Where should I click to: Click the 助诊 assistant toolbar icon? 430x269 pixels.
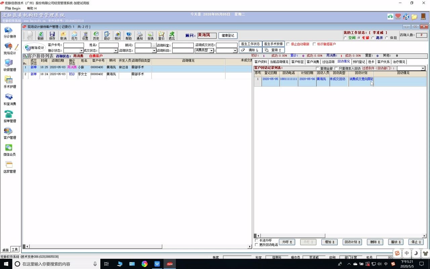107,36
